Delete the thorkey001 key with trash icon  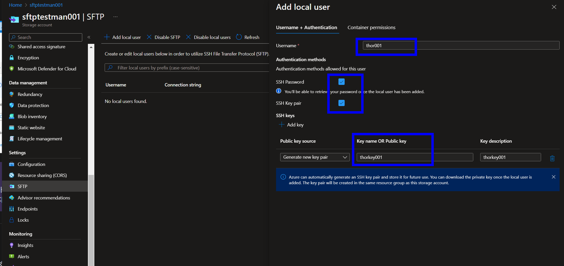pyautogui.click(x=552, y=158)
